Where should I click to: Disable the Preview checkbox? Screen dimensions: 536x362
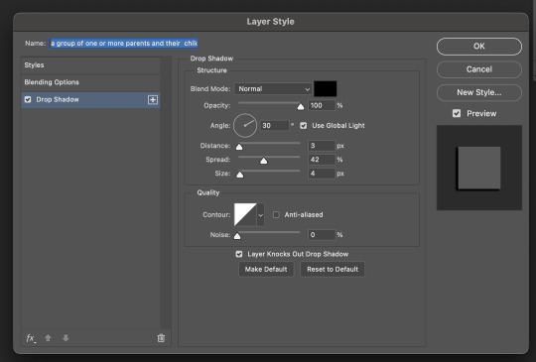(x=457, y=113)
